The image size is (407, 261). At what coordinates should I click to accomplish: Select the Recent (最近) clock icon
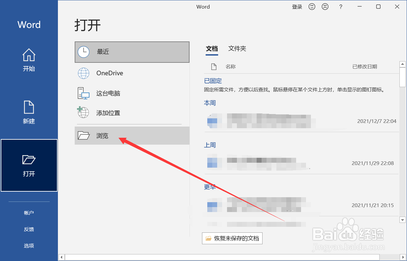(x=83, y=52)
